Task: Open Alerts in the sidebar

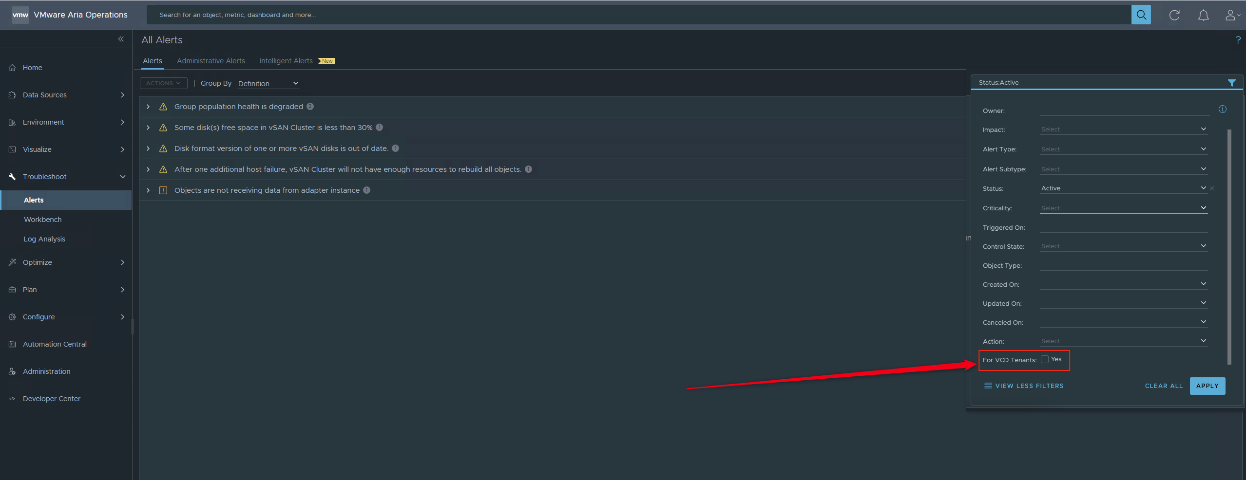Action: [x=66, y=200]
